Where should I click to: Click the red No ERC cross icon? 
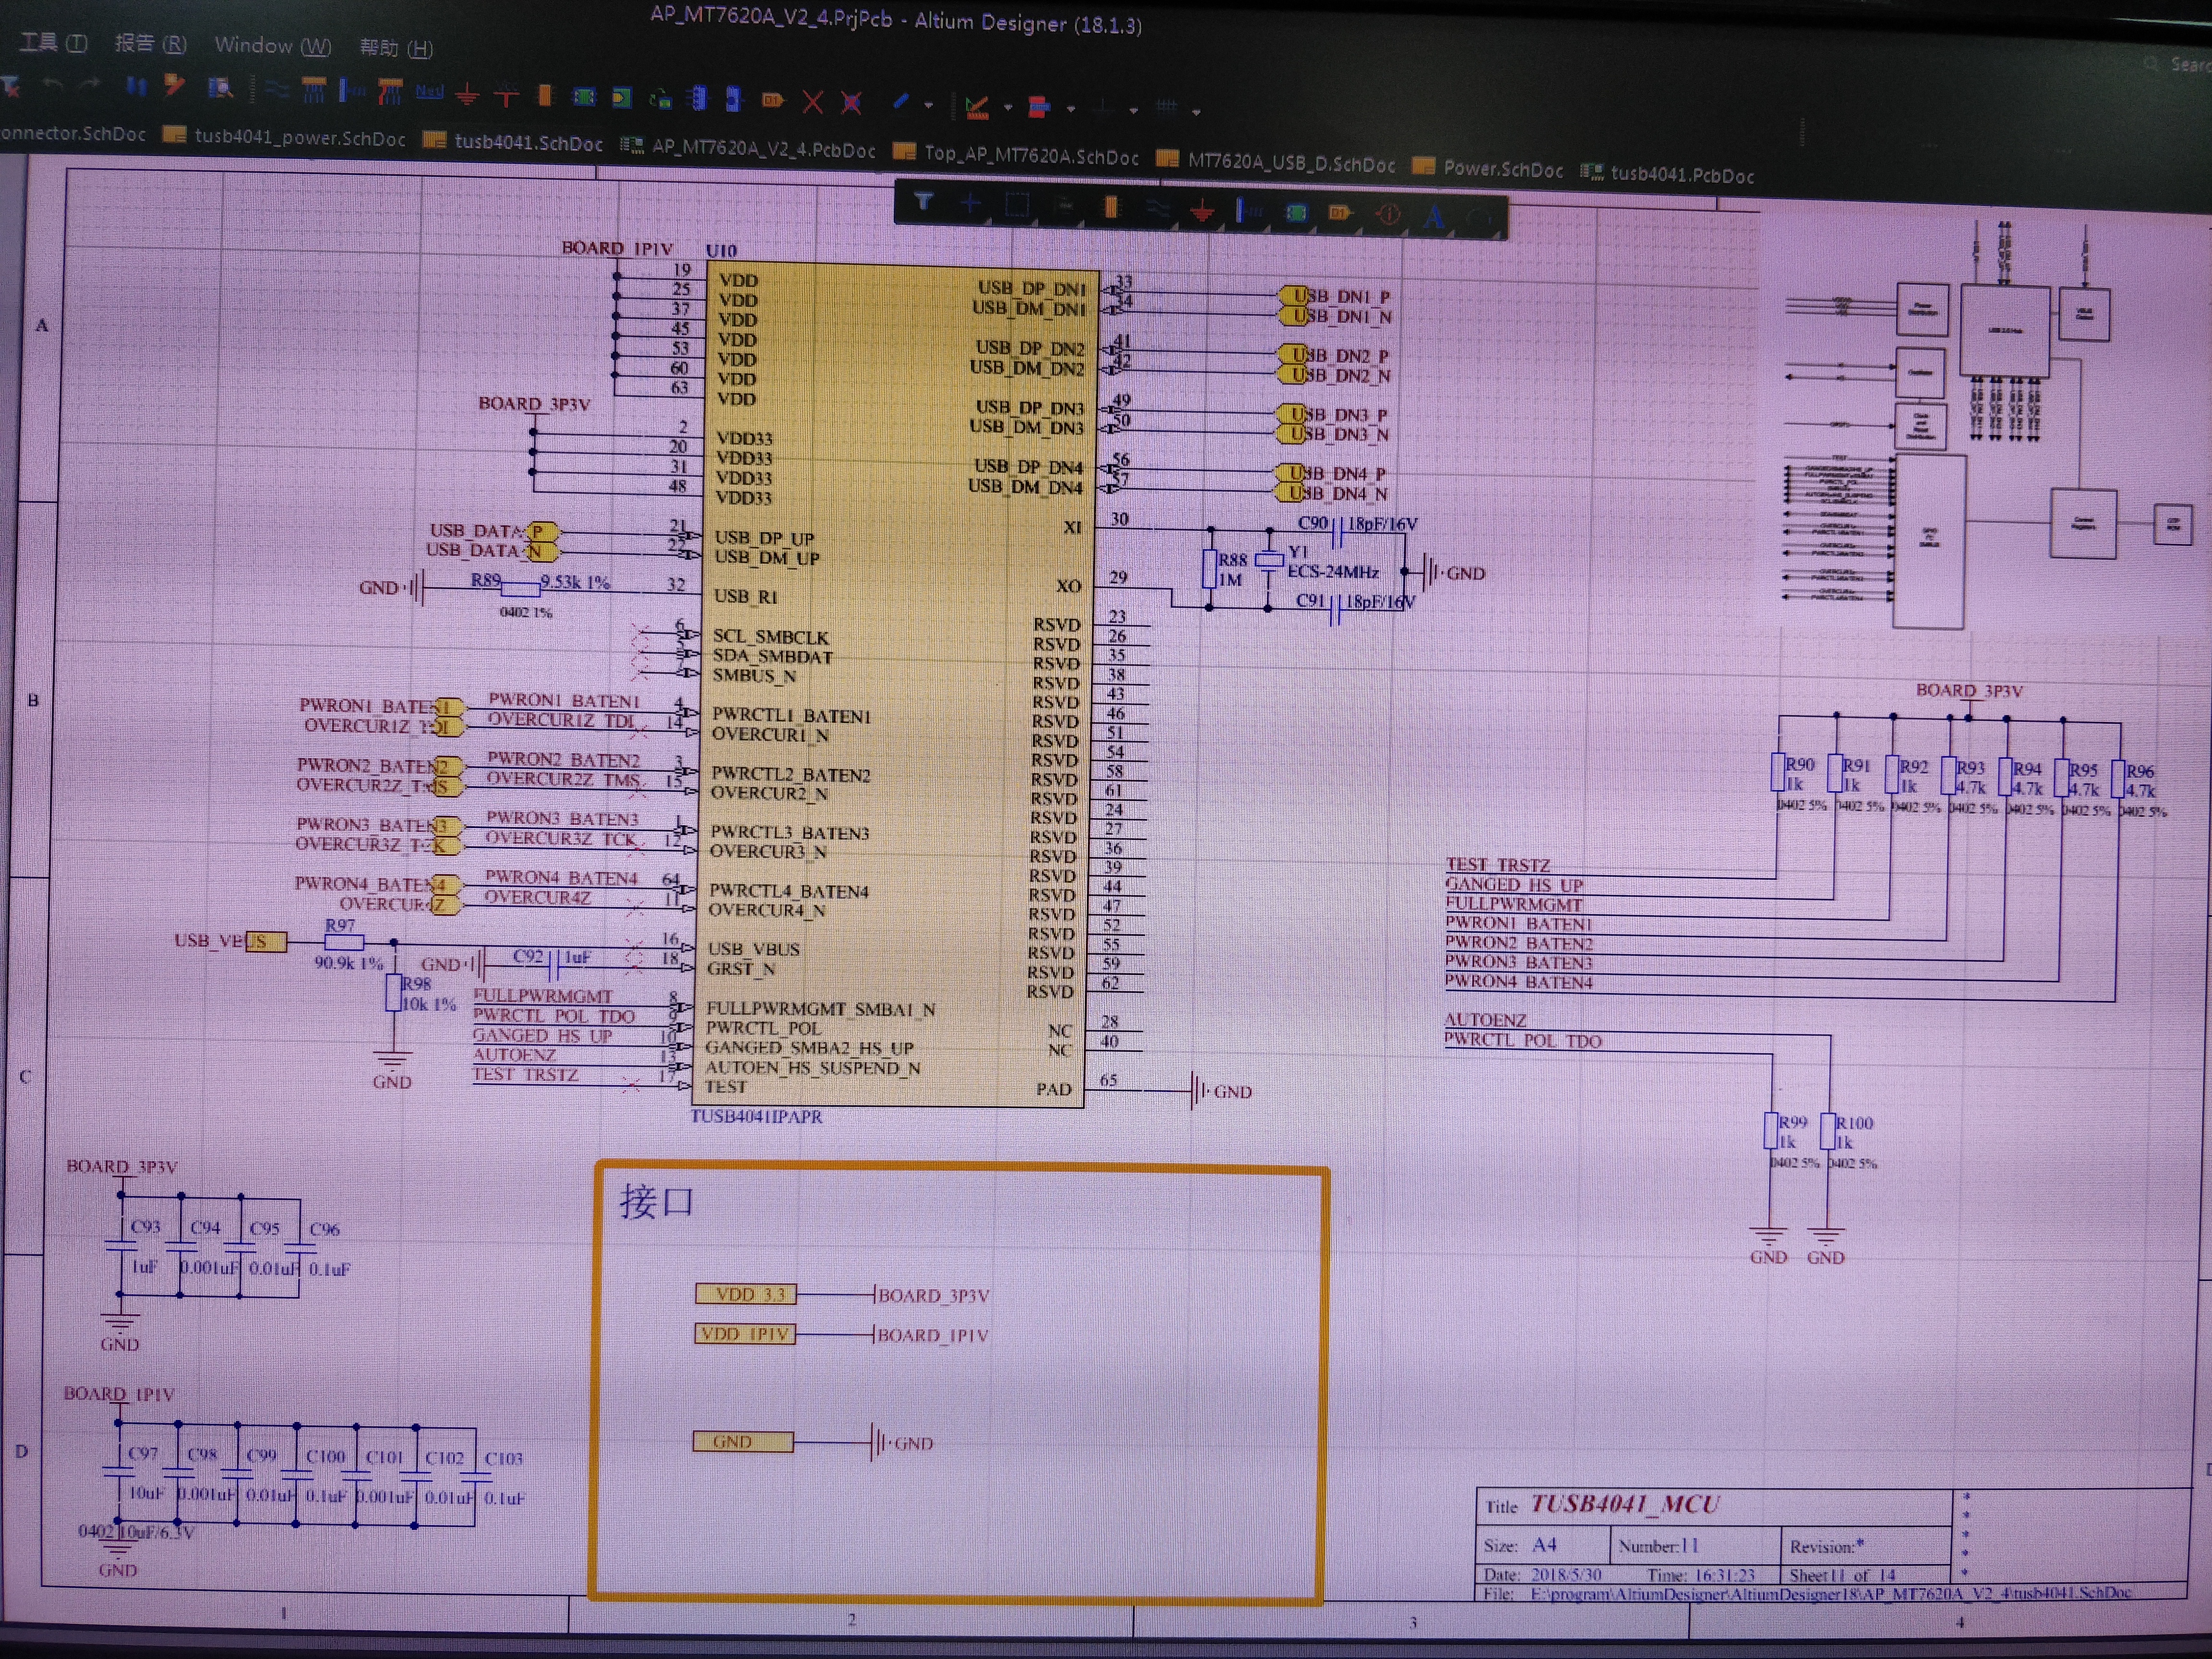812,101
